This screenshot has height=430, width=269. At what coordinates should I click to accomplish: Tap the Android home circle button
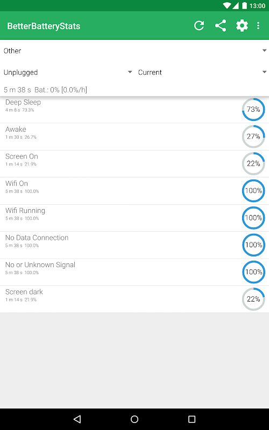point(134,419)
